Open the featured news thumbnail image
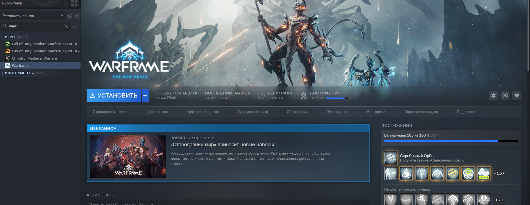Image resolution: width=530 pixels, height=205 pixels. pos(128,157)
